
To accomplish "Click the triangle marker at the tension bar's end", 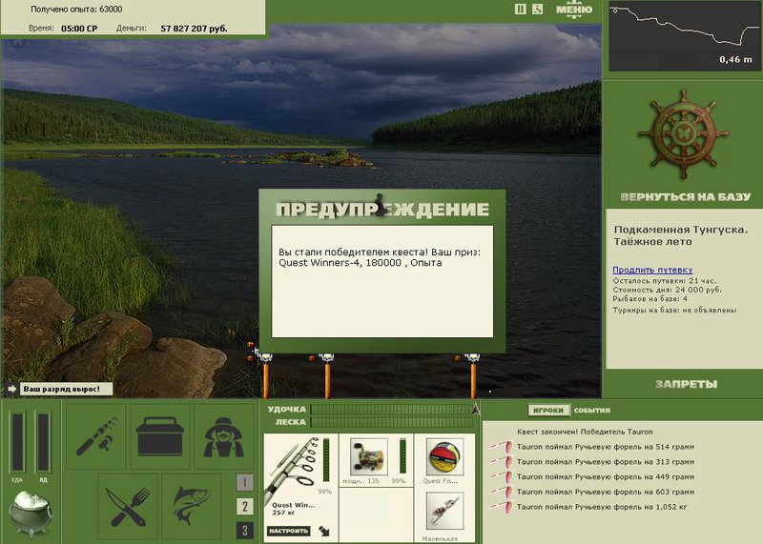I will point(476,409).
